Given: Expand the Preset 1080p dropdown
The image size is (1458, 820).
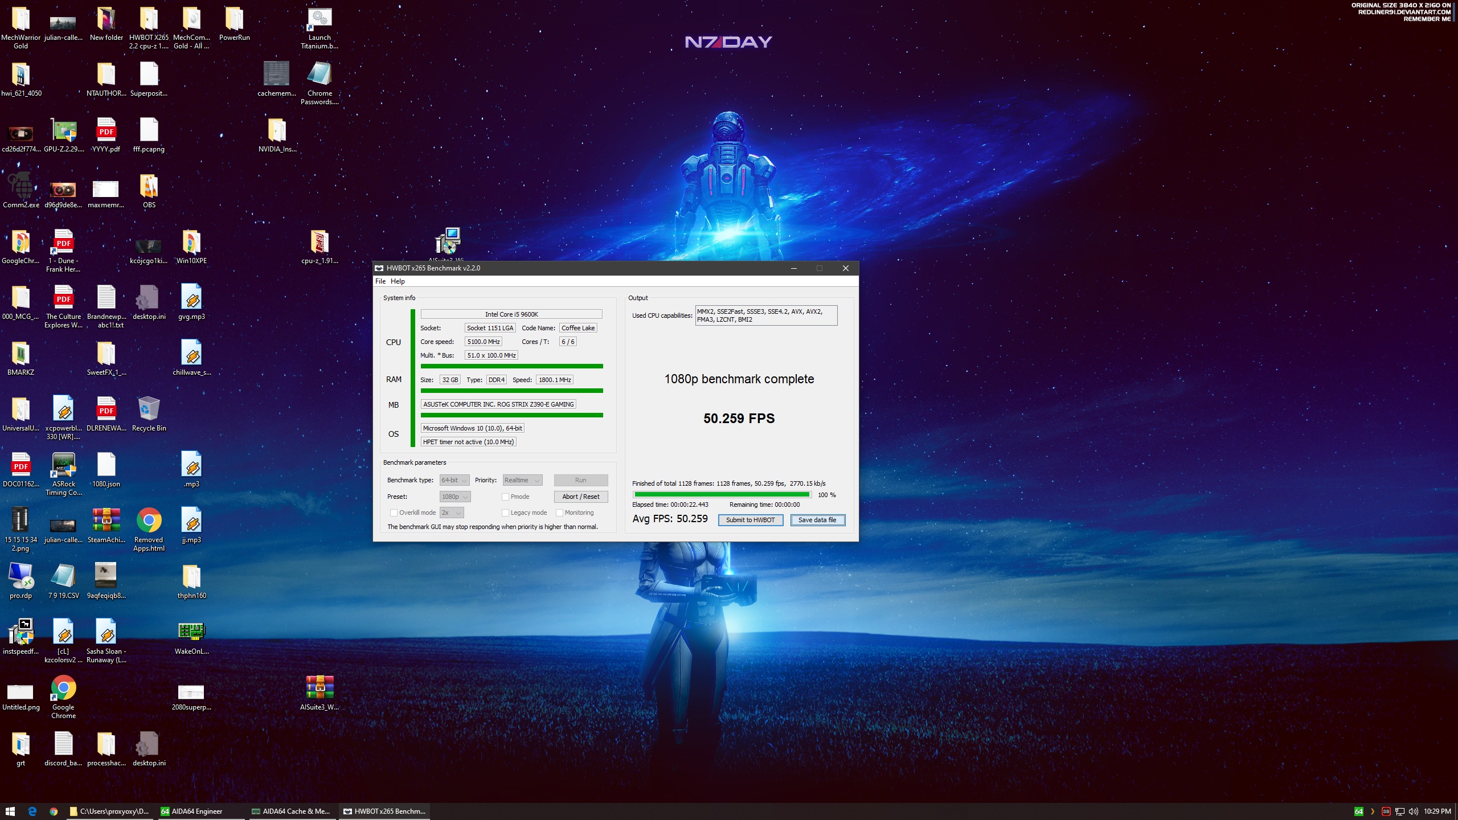Looking at the screenshot, I should tap(455, 497).
